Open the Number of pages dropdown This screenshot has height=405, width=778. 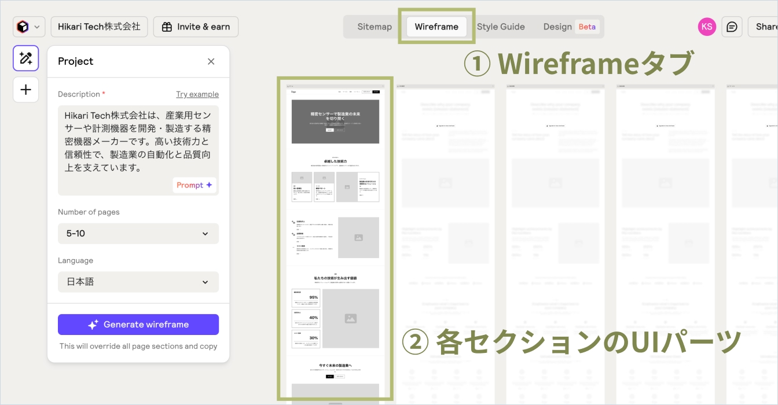[x=138, y=233]
